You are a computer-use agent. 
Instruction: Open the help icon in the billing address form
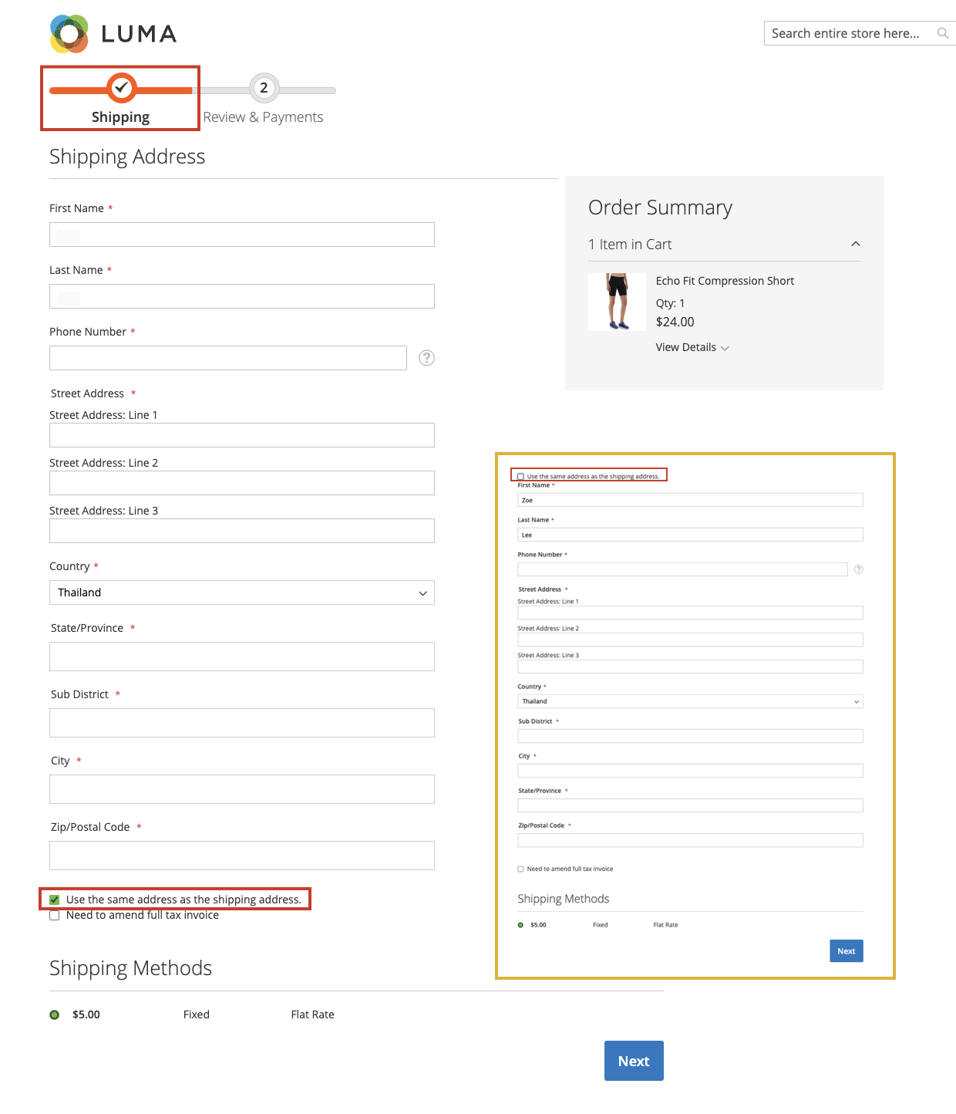tap(858, 569)
